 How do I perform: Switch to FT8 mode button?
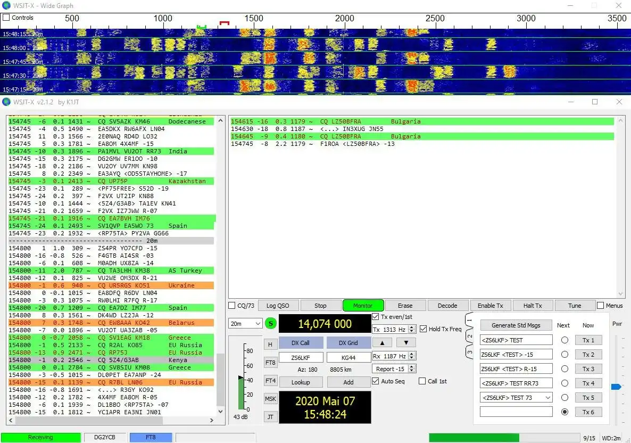coord(270,363)
